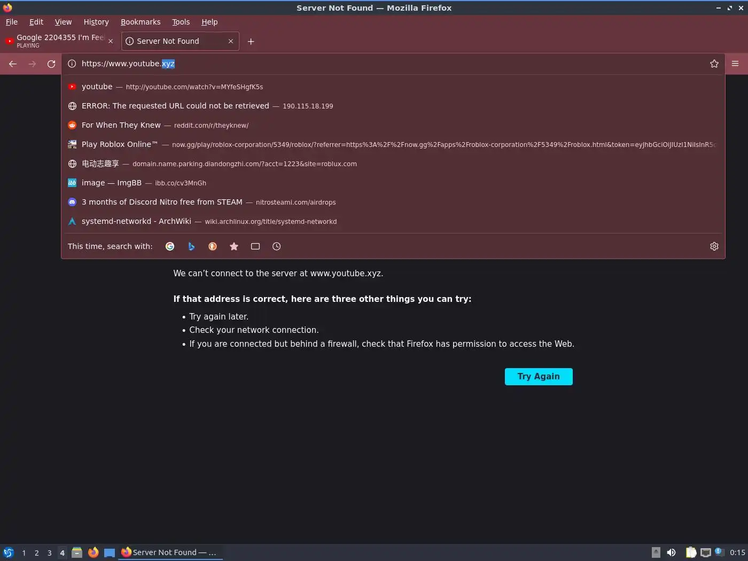Open the network tray icon
This screenshot has width=748, height=561.
pos(706,552)
